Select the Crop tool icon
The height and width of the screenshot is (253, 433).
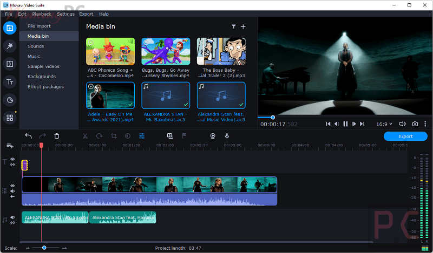[x=114, y=136]
